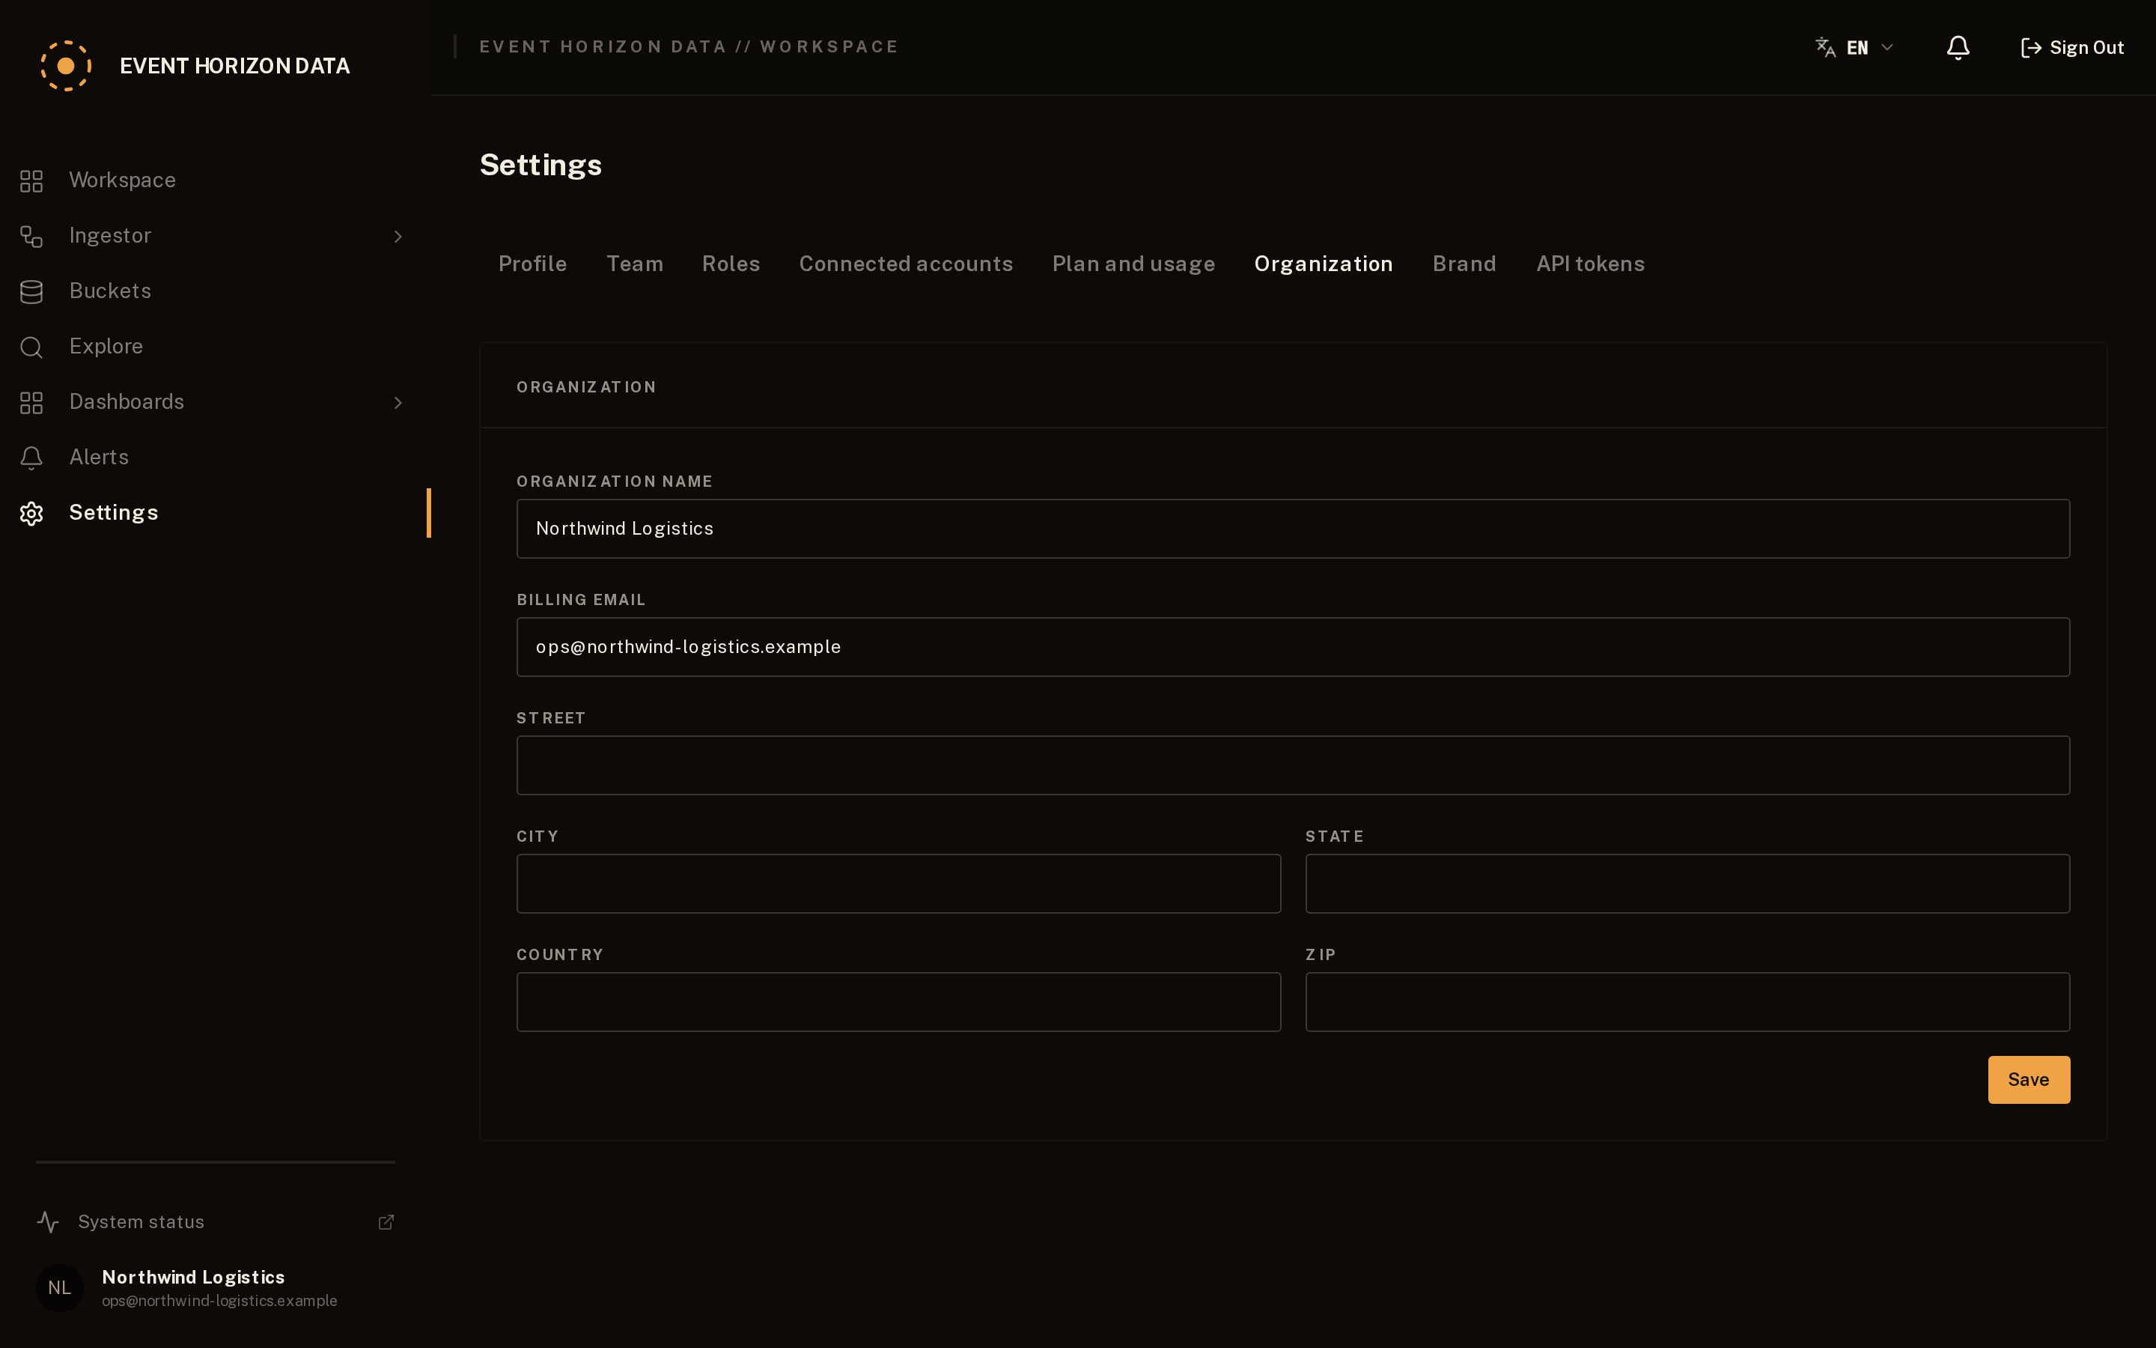
Task: Click into the Country field
Action: coord(898,1002)
